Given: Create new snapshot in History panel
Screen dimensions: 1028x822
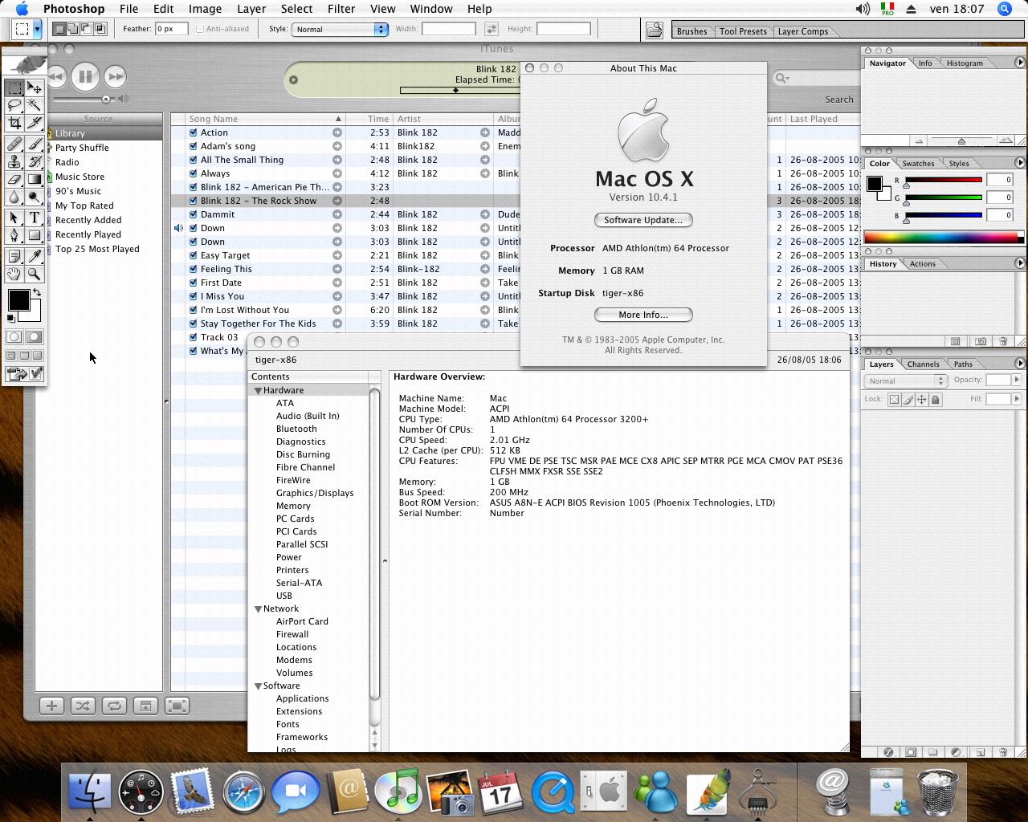Looking at the screenshot, I should [979, 341].
